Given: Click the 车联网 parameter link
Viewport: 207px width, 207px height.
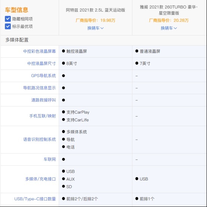Looking at the screenshot, I should tap(50, 159).
